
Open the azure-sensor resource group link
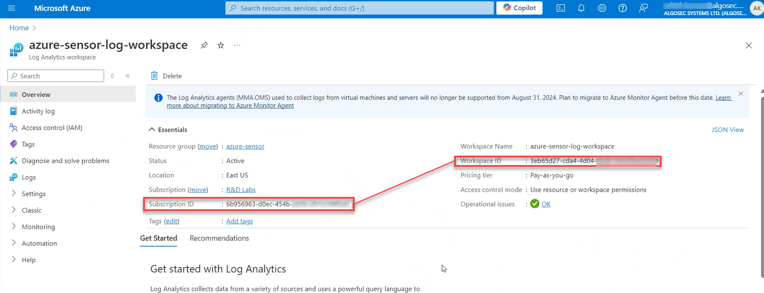click(x=245, y=146)
